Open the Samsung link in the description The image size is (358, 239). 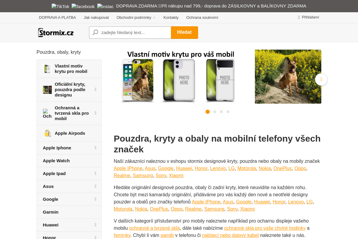pyautogui.click(x=143, y=175)
